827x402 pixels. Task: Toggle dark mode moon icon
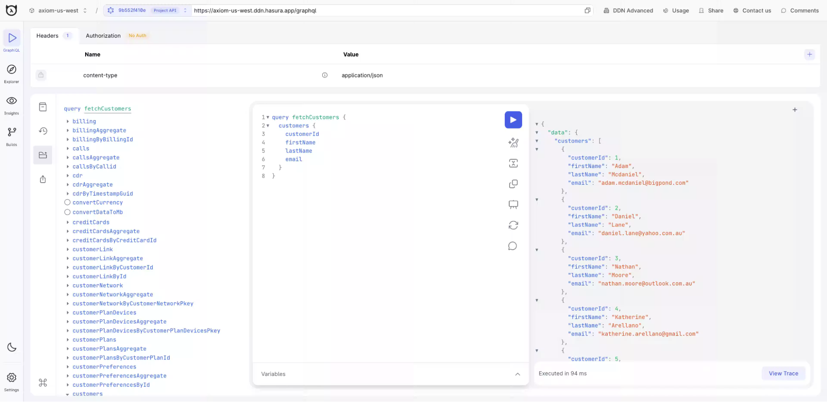pos(12,347)
